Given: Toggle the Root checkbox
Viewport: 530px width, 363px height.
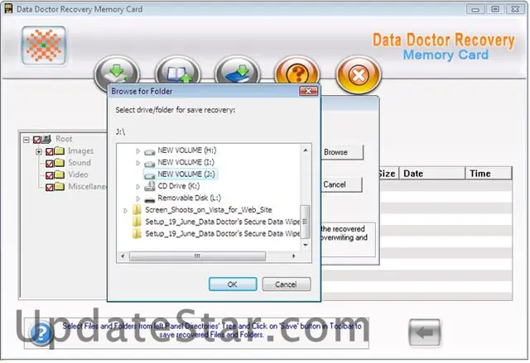Looking at the screenshot, I should 37,140.
